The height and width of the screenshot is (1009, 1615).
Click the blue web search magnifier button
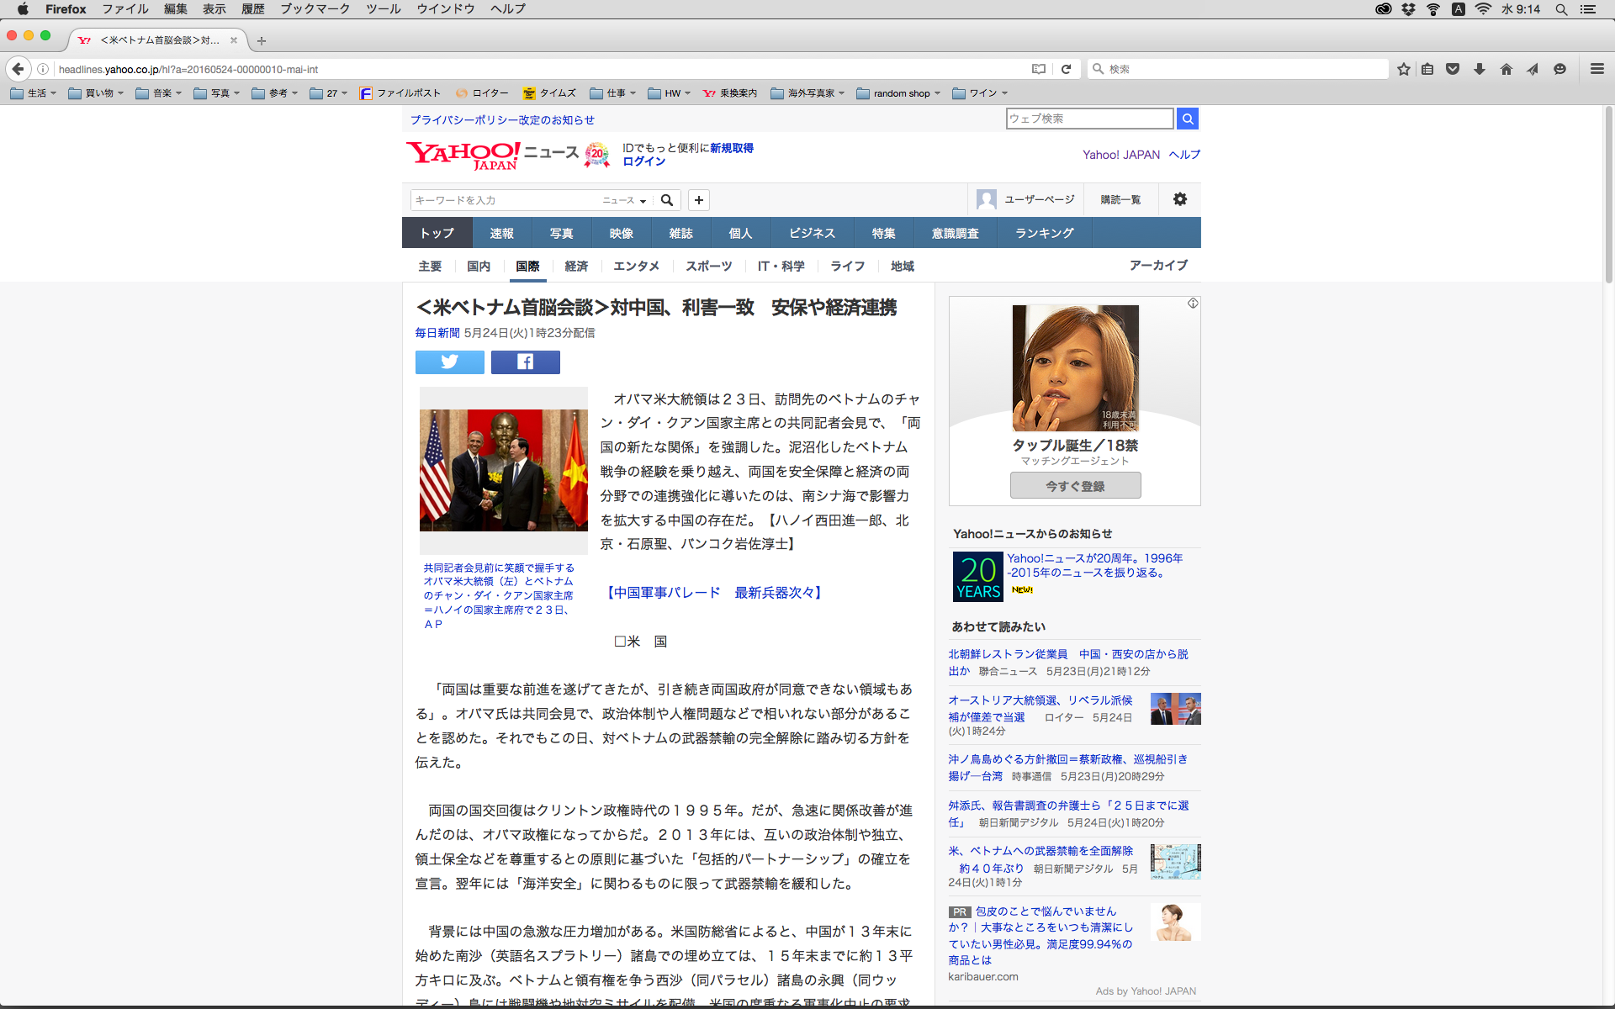(x=1187, y=119)
